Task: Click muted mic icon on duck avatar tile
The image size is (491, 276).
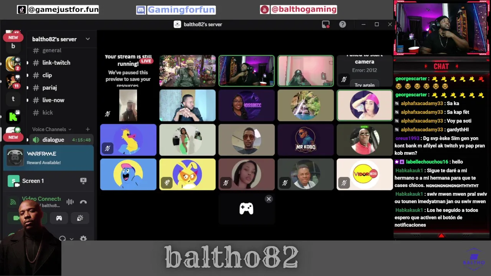Action: 107,148
